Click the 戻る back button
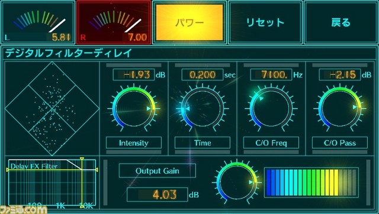Image resolution: width=379 pixels, height=214 pixels. 341,22
